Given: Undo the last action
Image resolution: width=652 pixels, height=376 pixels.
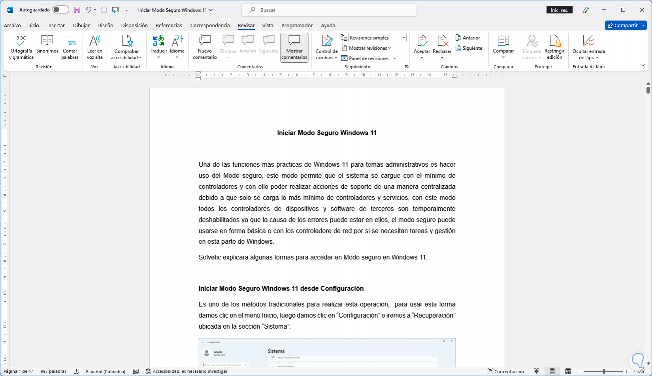Looking at the screenshot, I should (89, 10).
